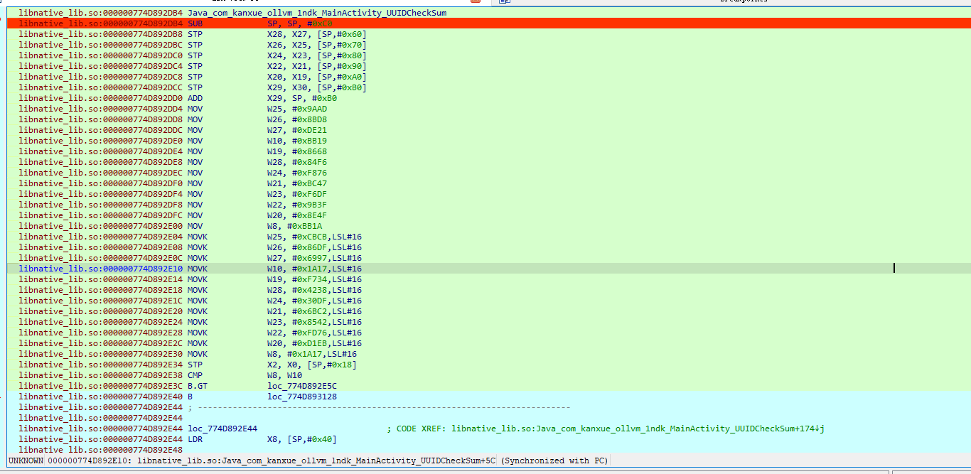Click the status bar text Synchronized with PC
The image size is (971, 474).
click(x=554, y=460)
